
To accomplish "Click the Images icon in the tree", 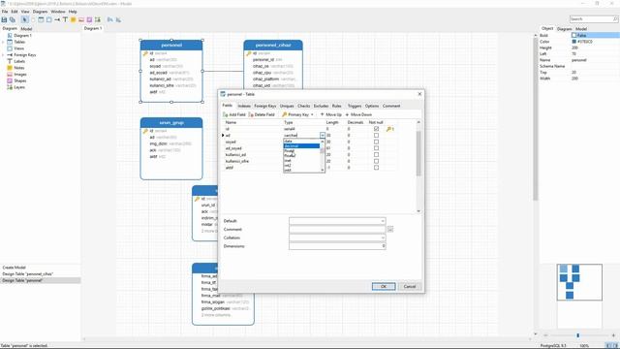I will 10,74.
